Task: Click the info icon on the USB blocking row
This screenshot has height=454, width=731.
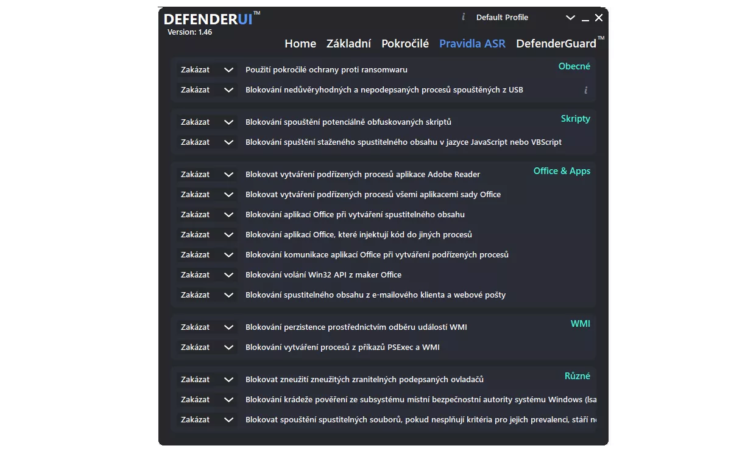Action: click(x=585, y=90)
